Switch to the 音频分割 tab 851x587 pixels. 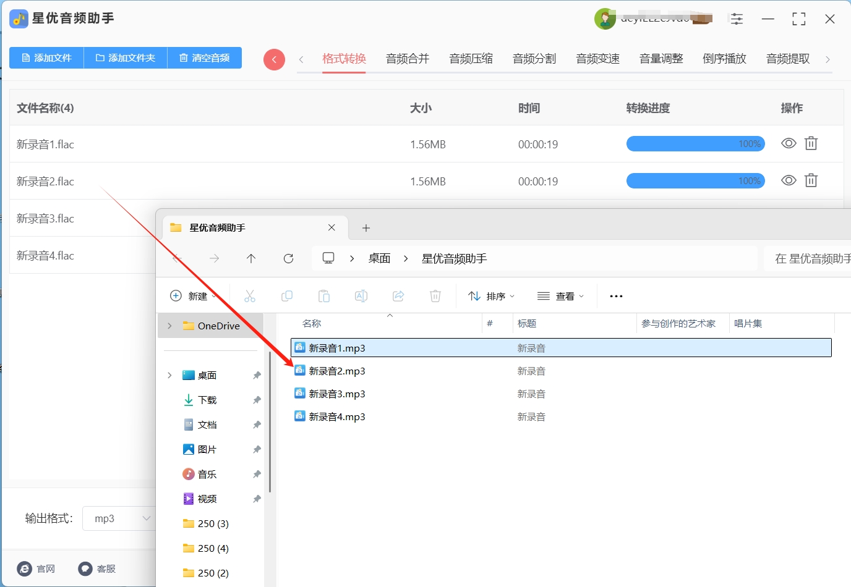point(534,59)
